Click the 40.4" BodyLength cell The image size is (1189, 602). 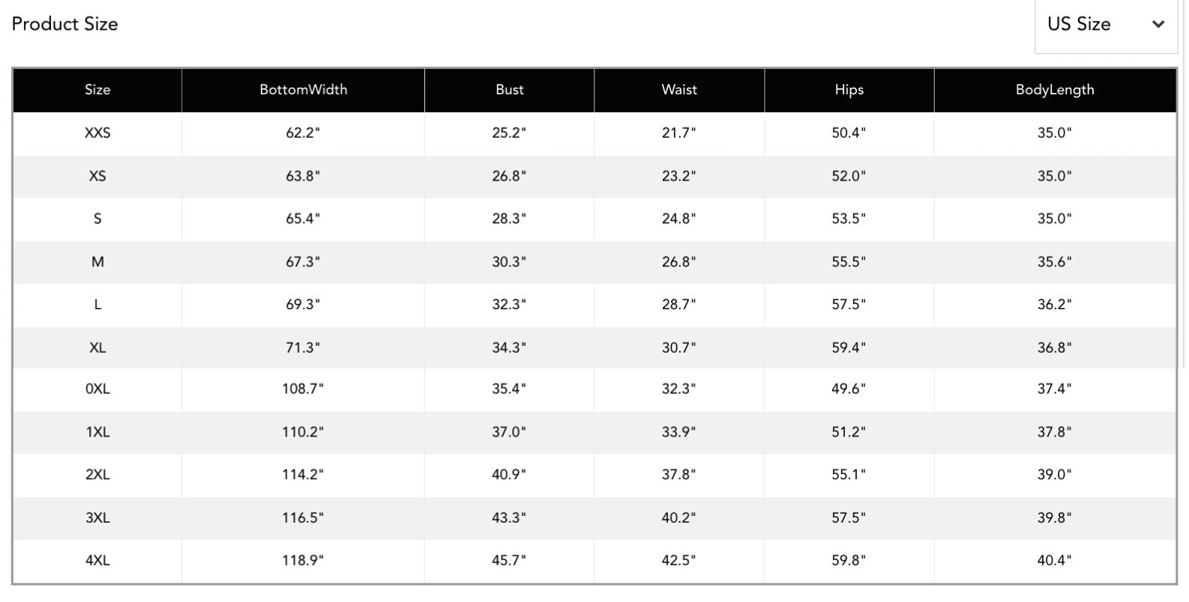pos(1054,561)
